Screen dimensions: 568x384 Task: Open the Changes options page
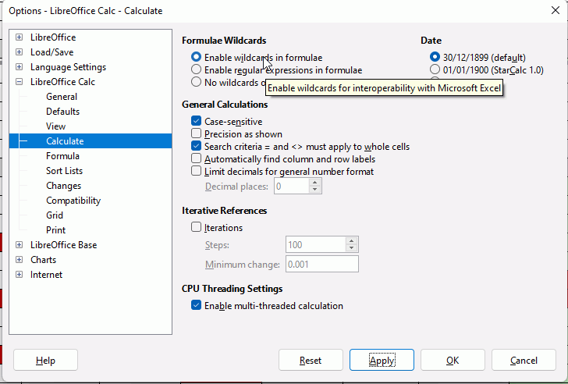click(x=63, y=186)
